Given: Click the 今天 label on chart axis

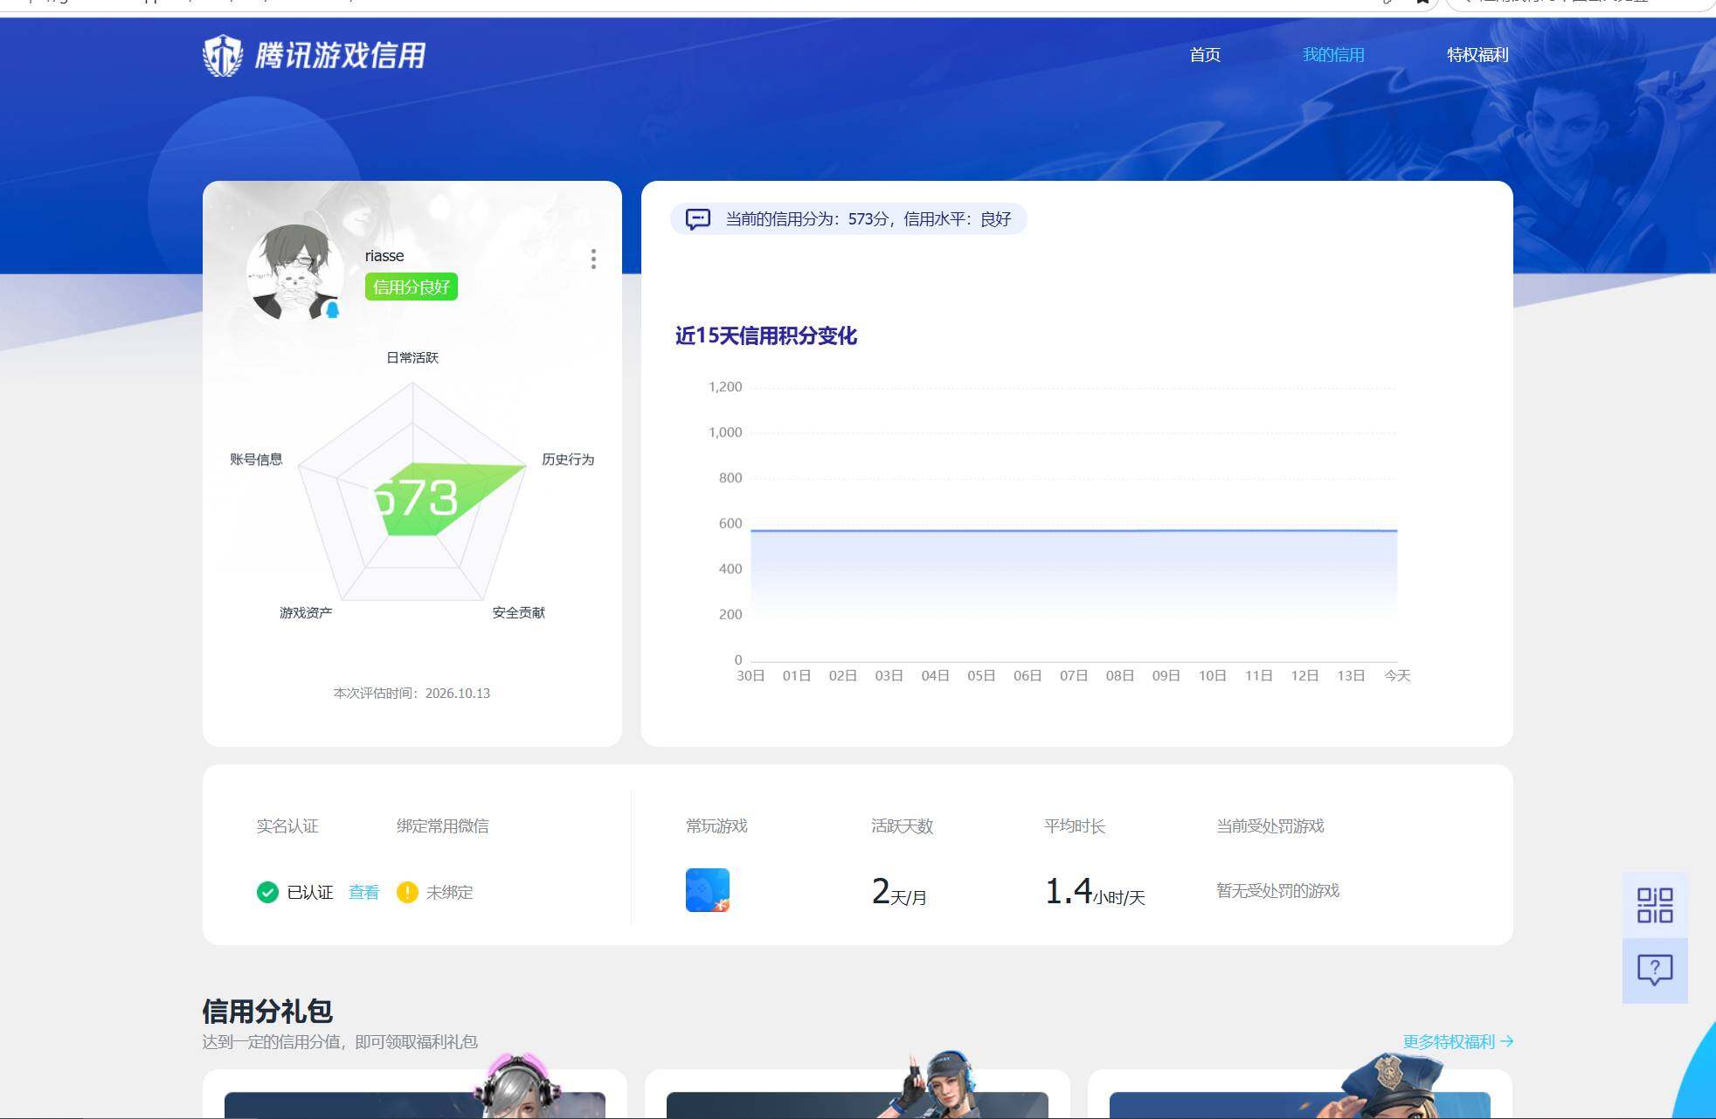Looking at the screenshot, I should (x=1397, y=675).
